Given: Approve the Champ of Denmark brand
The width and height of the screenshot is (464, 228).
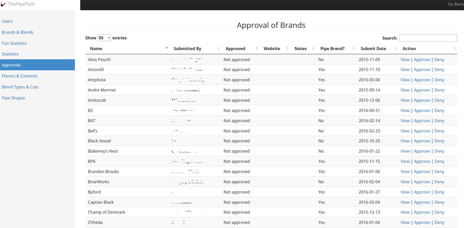Looking at the screenshot, I should 422,212.
